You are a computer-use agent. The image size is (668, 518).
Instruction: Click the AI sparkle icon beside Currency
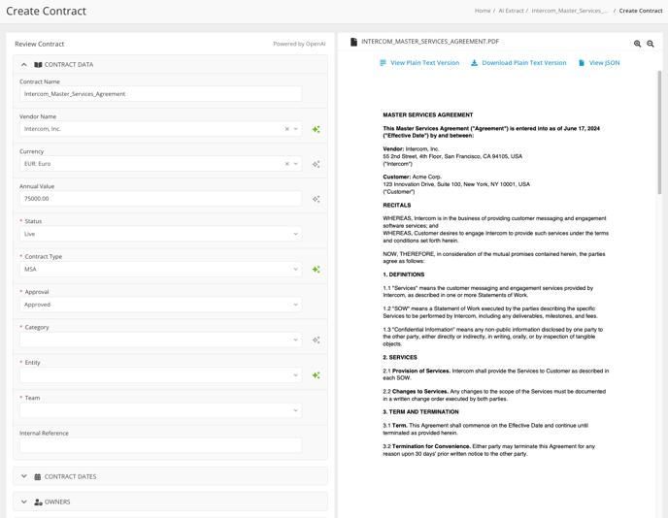(316, 164)
